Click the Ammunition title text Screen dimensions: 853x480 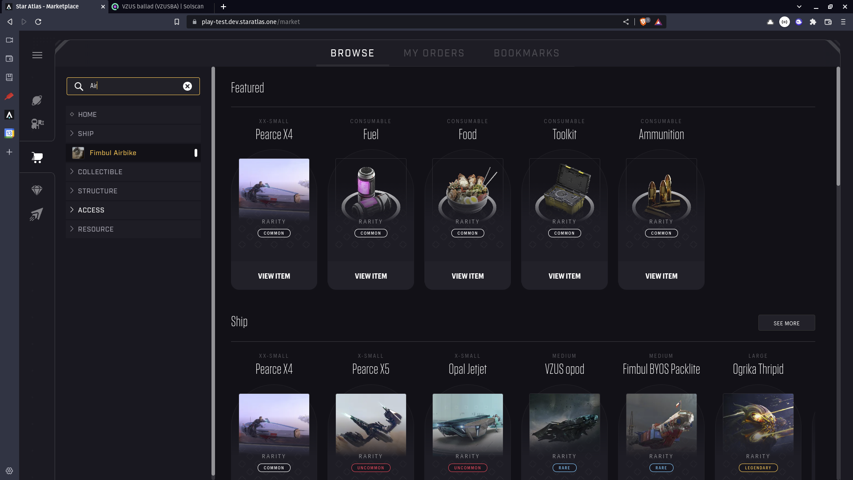[x=662, y=135]
